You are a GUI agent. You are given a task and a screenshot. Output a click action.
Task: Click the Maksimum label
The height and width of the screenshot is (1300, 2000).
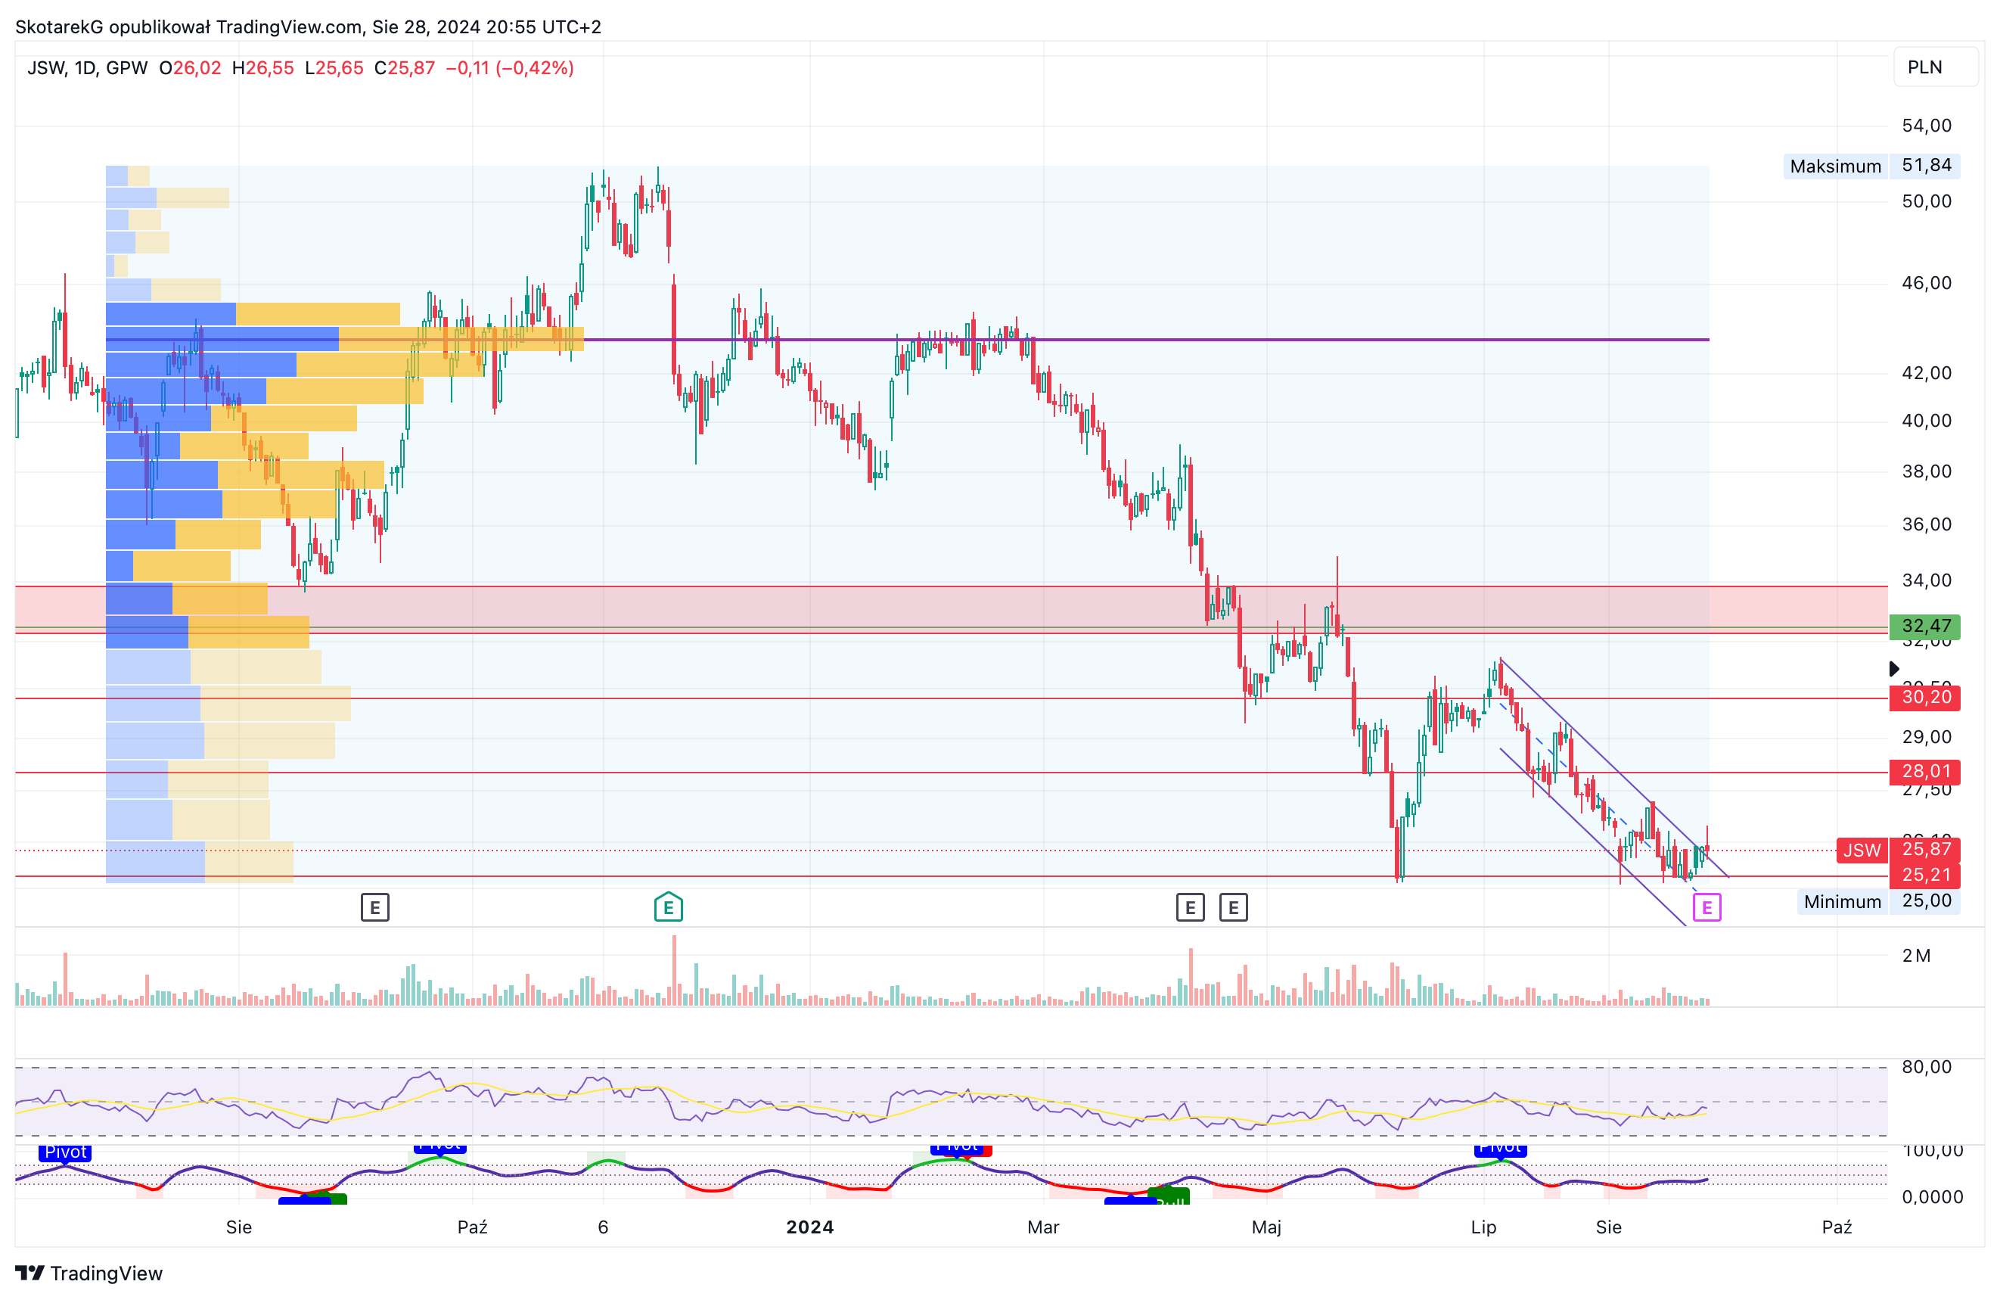[1835, 166]
